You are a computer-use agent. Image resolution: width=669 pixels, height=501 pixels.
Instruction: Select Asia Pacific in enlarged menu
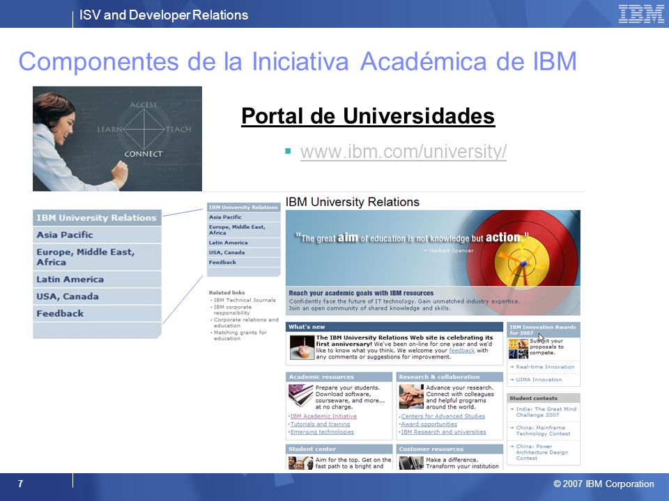[98, 234]
